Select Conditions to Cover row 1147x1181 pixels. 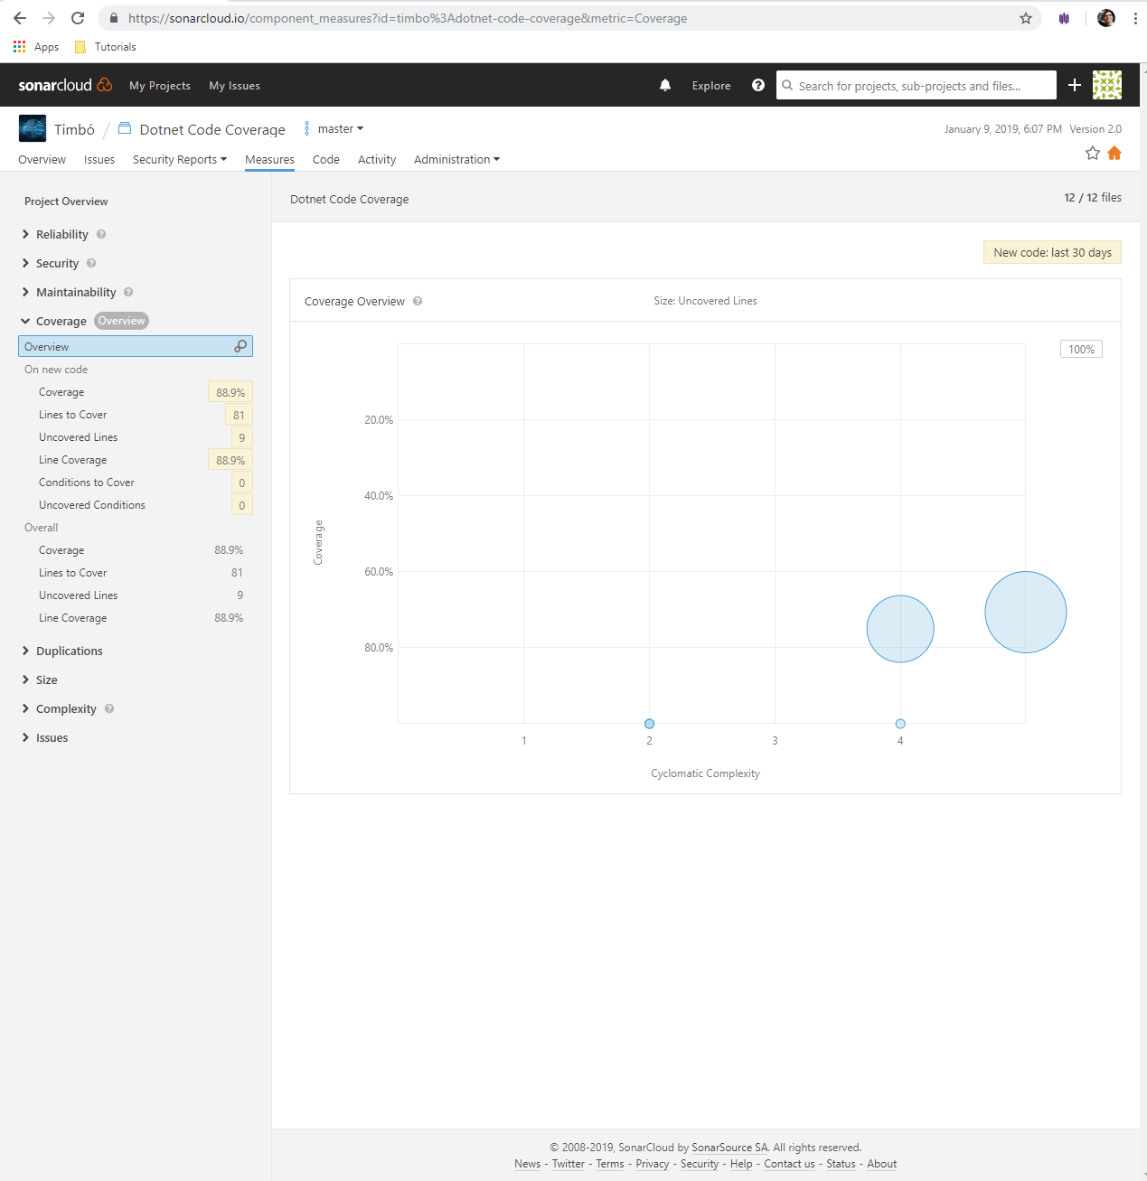[136, 483]
